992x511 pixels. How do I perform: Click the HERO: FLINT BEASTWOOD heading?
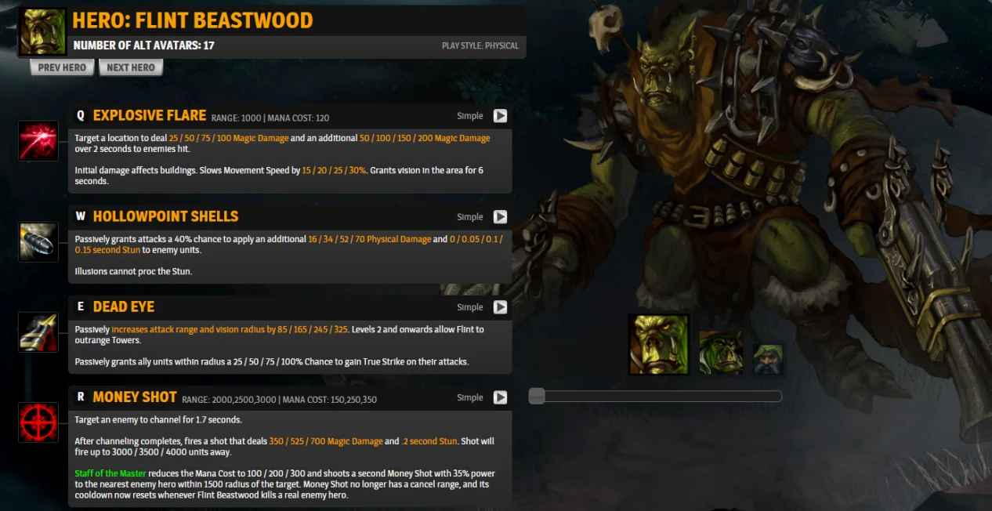193,20
